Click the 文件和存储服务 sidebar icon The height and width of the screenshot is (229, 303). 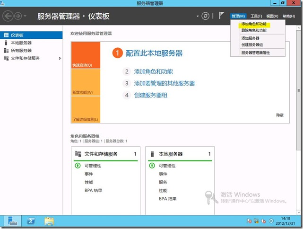click(6, 58)
